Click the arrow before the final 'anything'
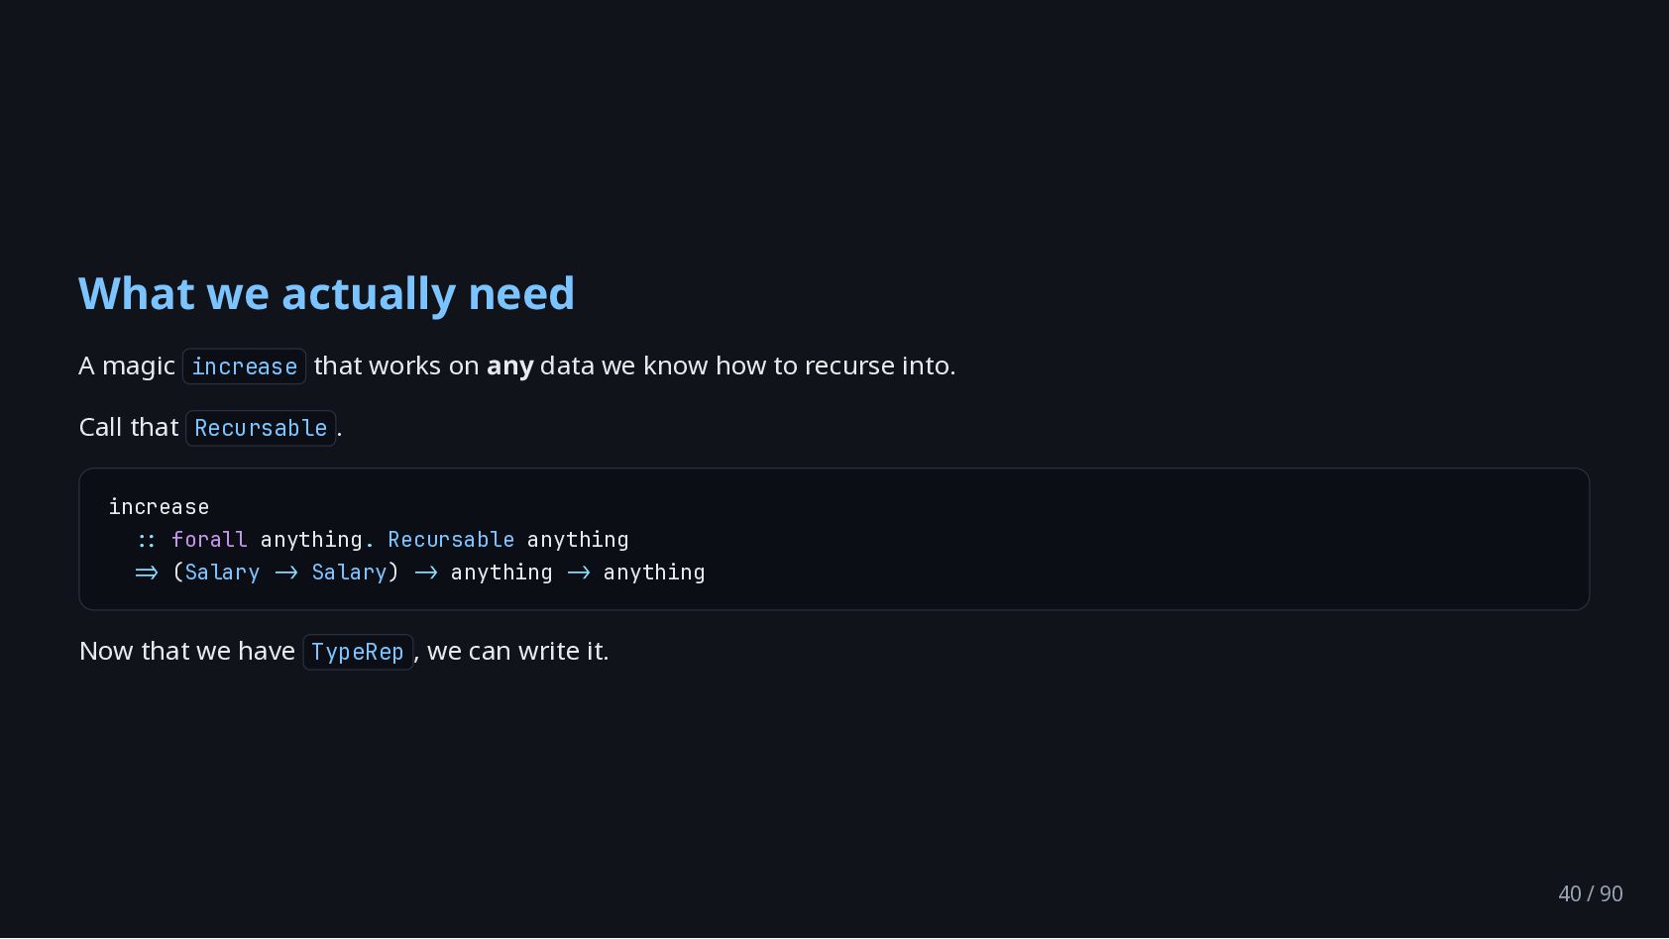Screen dimensions: 1669x939 (x=579, y=573)
